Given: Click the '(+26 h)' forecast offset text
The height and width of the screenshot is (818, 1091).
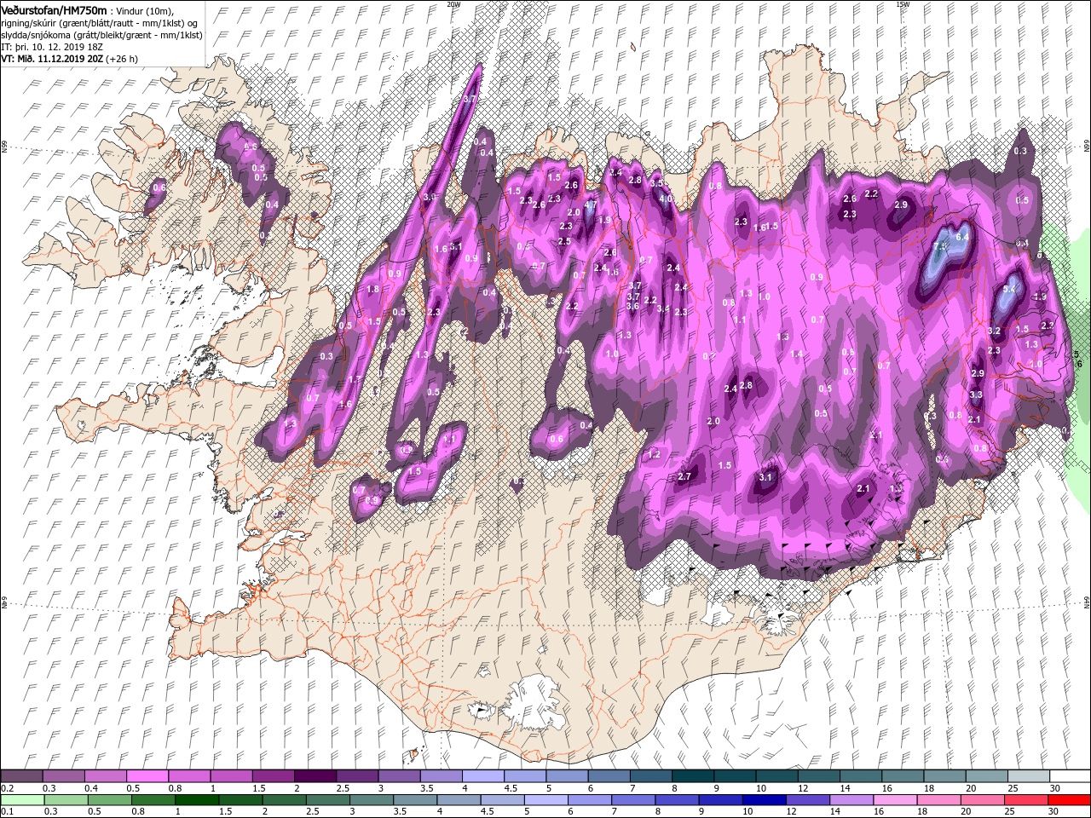Looking at the screenshot, I should [x=123, y=59].
